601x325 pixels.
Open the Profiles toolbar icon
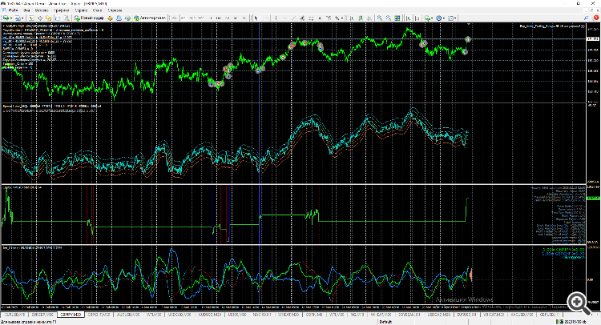click(x=18, y=18)
